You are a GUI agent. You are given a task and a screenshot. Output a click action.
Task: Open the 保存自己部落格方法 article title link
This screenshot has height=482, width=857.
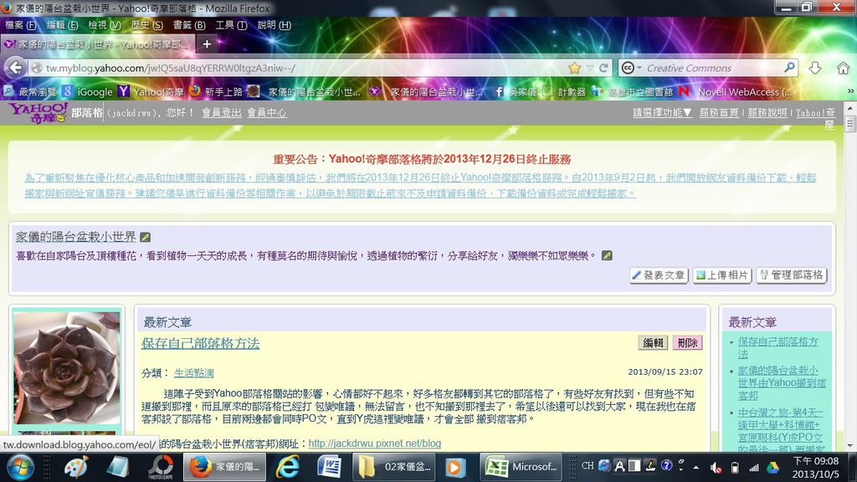coord(201,343)
